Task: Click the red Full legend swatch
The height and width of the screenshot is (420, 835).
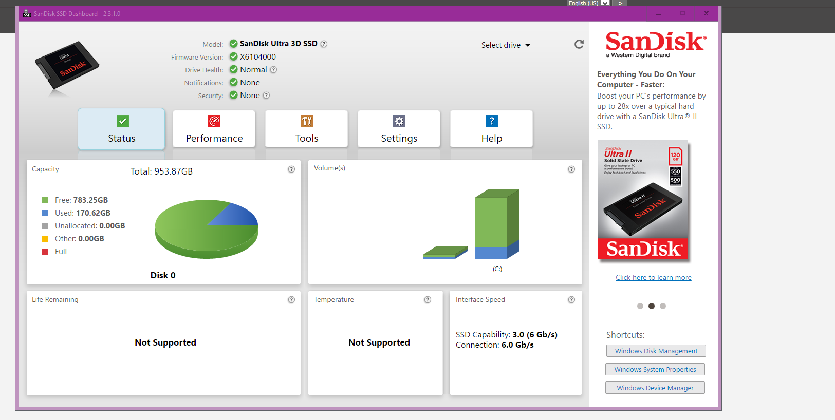Action: point(45,252)
